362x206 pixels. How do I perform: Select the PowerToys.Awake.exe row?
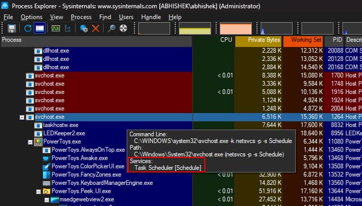point(181,159)
